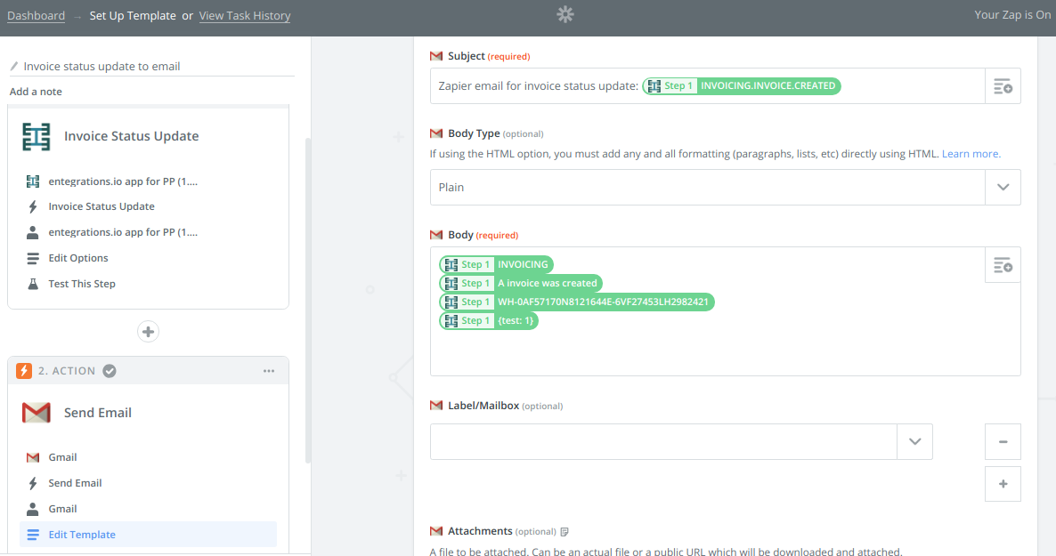Screen dimensions: 1056x556
Task: Click the zap name 'Invoice status update to email'
Action: tap(102, 67)
